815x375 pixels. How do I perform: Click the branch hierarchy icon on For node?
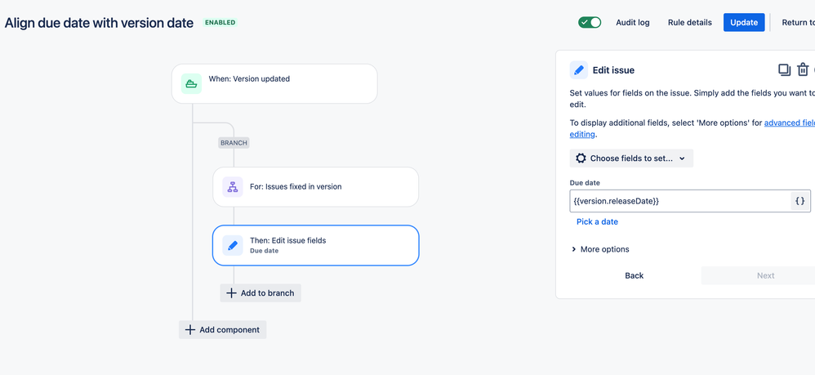233,187
